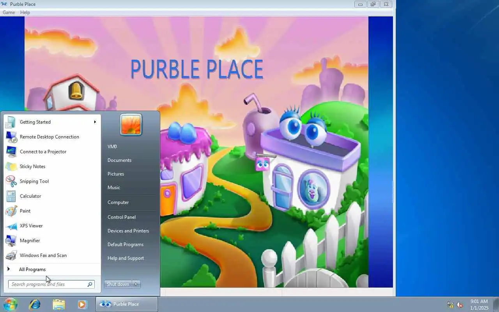Open the Shut down options arrow
This screenshot has height=312, width=499.
pyautogui.click(x=136, y=284)
